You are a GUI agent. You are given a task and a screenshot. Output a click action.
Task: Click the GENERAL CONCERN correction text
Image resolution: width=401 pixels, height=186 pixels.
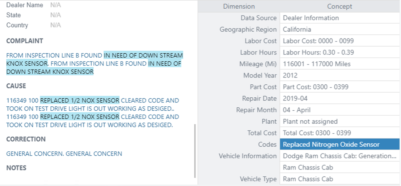[x=64, y=154]
